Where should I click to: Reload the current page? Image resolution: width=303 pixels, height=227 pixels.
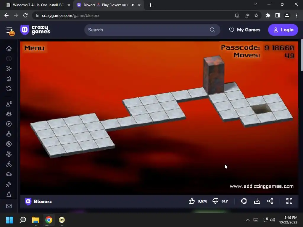(x=25, y=15)
